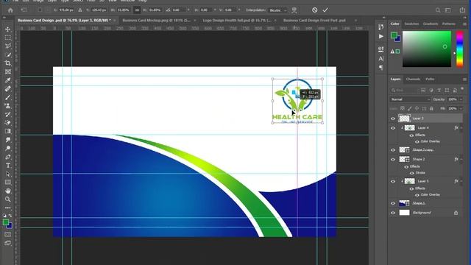The width and height of the screenshot is (471, 265).
Task: Toggle the relative positioning triangle icon
Action: (80, 10)
